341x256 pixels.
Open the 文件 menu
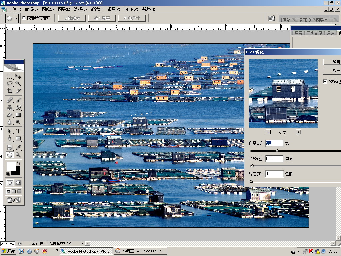click(15, 9)
